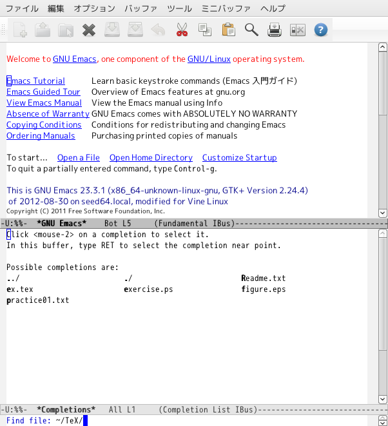Click (Completion List IBus) mode indicator
The image size is (388, 426).
click(x=208, y=409)
